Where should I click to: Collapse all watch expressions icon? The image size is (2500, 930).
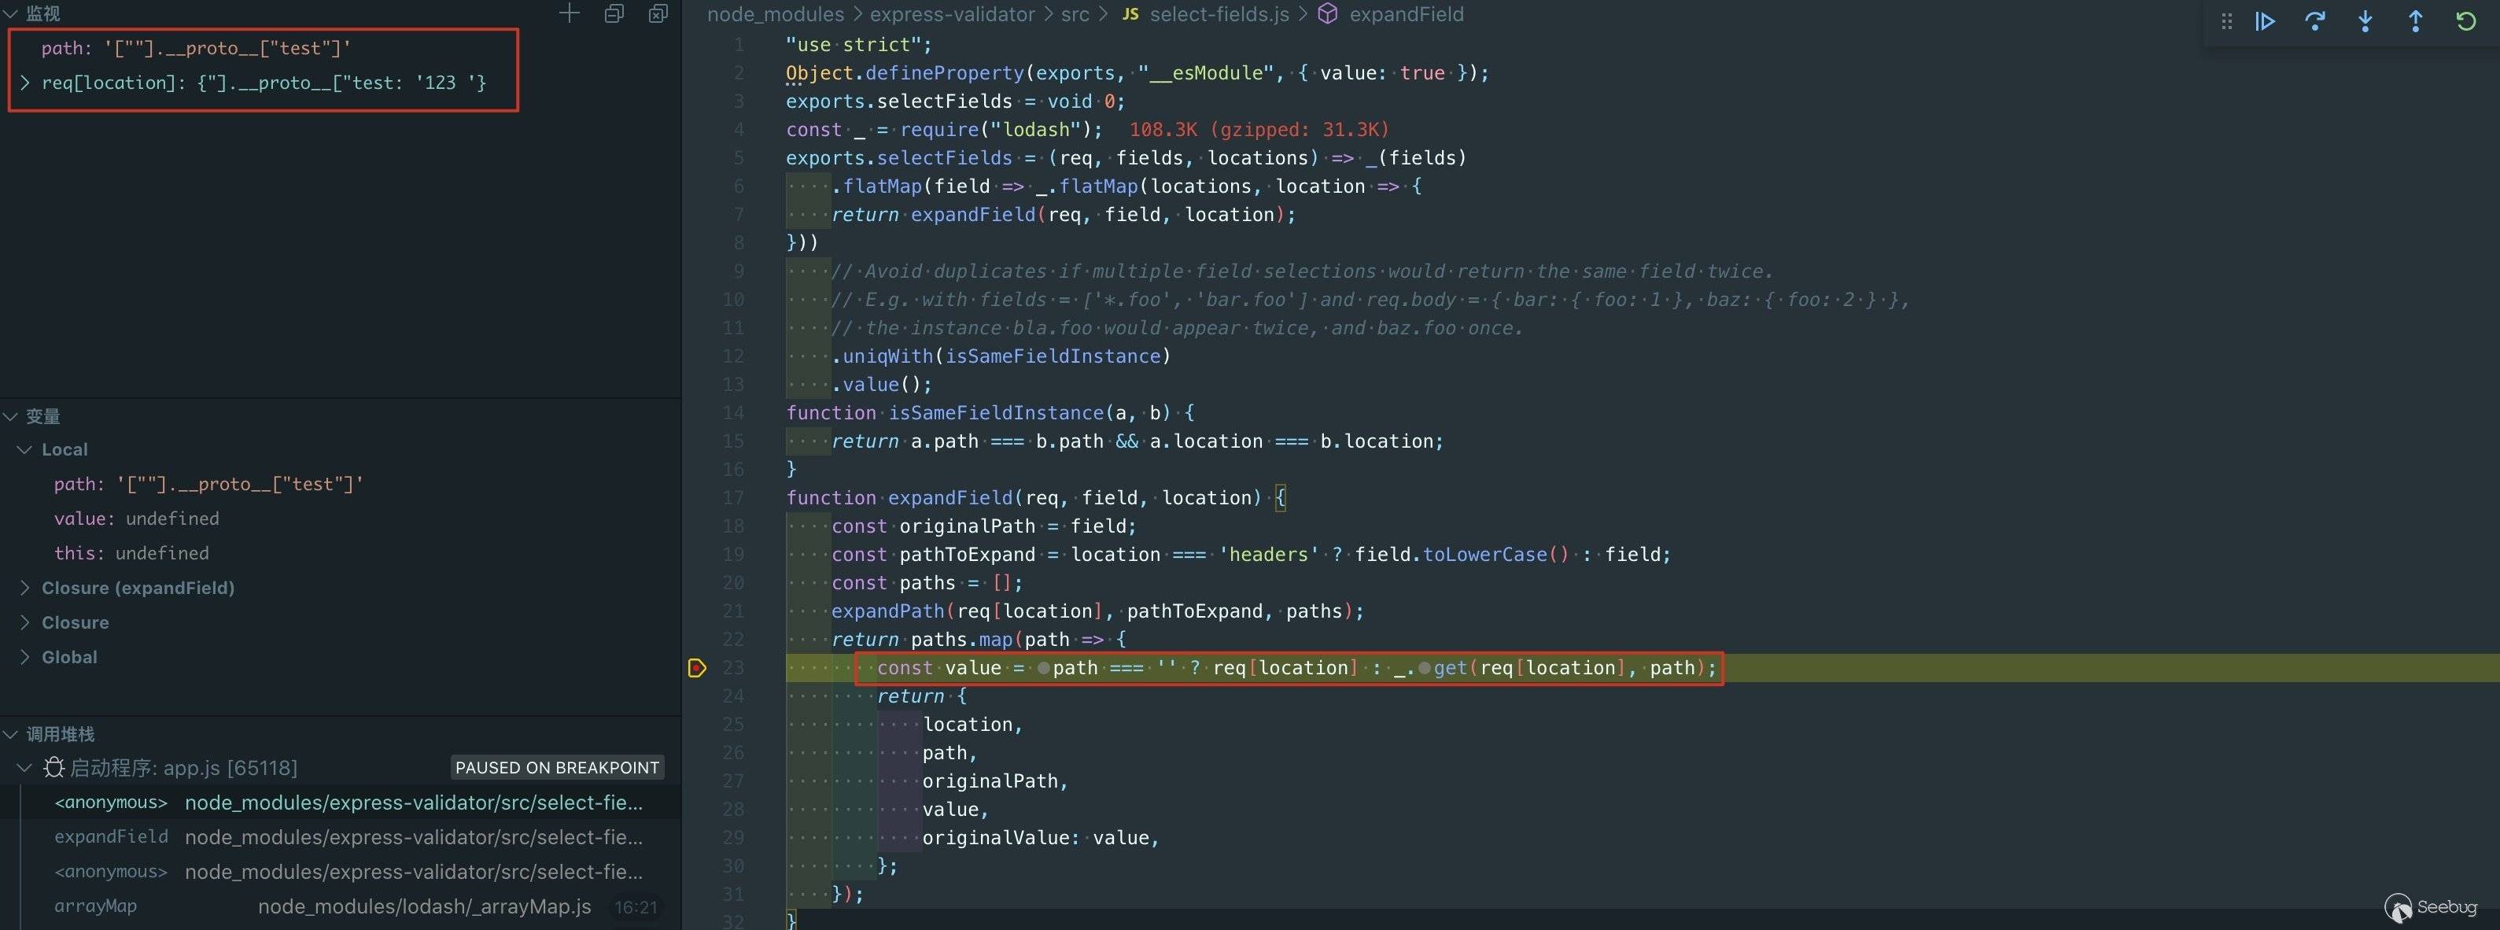click(614, 13)
